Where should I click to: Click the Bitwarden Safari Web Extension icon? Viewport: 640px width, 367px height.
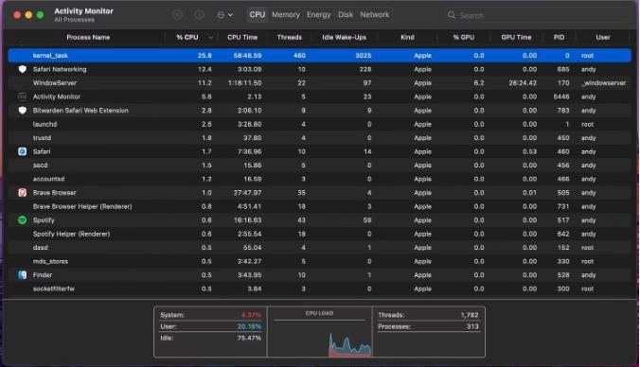23,111
